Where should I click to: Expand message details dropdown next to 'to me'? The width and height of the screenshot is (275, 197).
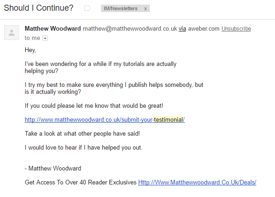coord(45,38)
